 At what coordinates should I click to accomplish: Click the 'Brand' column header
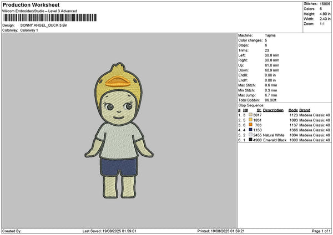(x=305, y=110)
